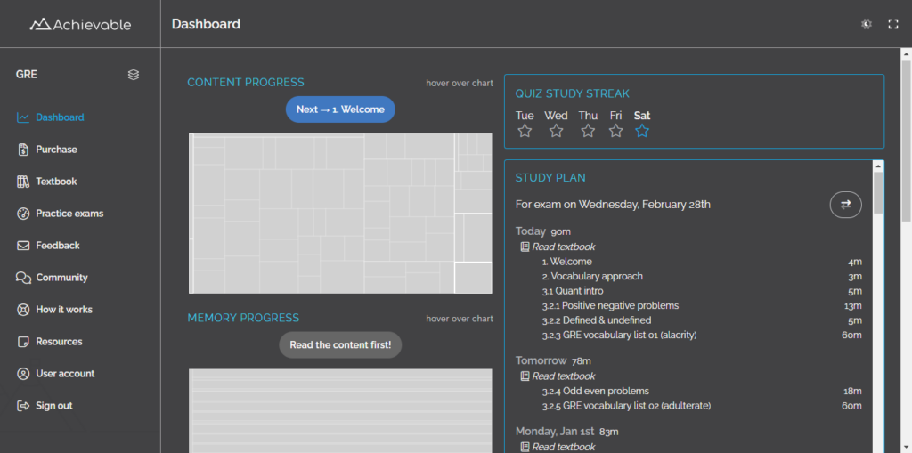The image size is (912, 453).
Task: Open the User account page
Action: click(x=65, y=373)
